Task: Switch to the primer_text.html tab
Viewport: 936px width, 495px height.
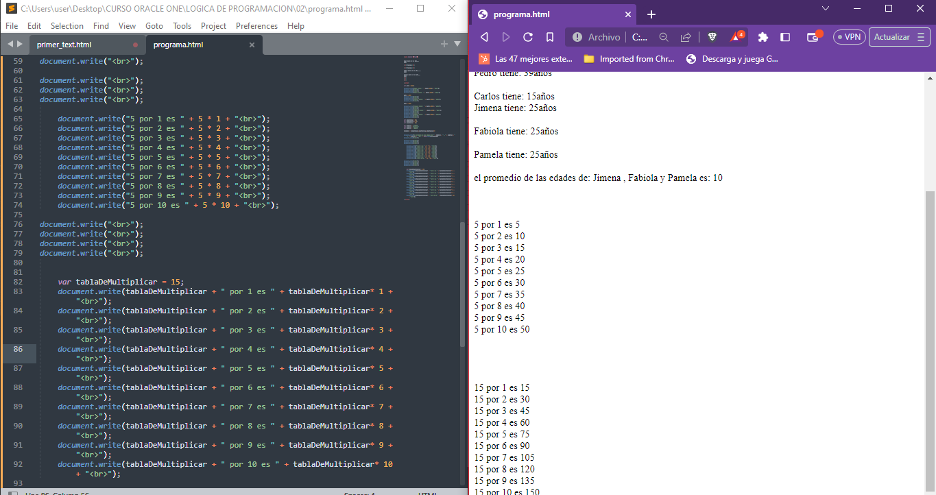Action: (x=64, y=45)
